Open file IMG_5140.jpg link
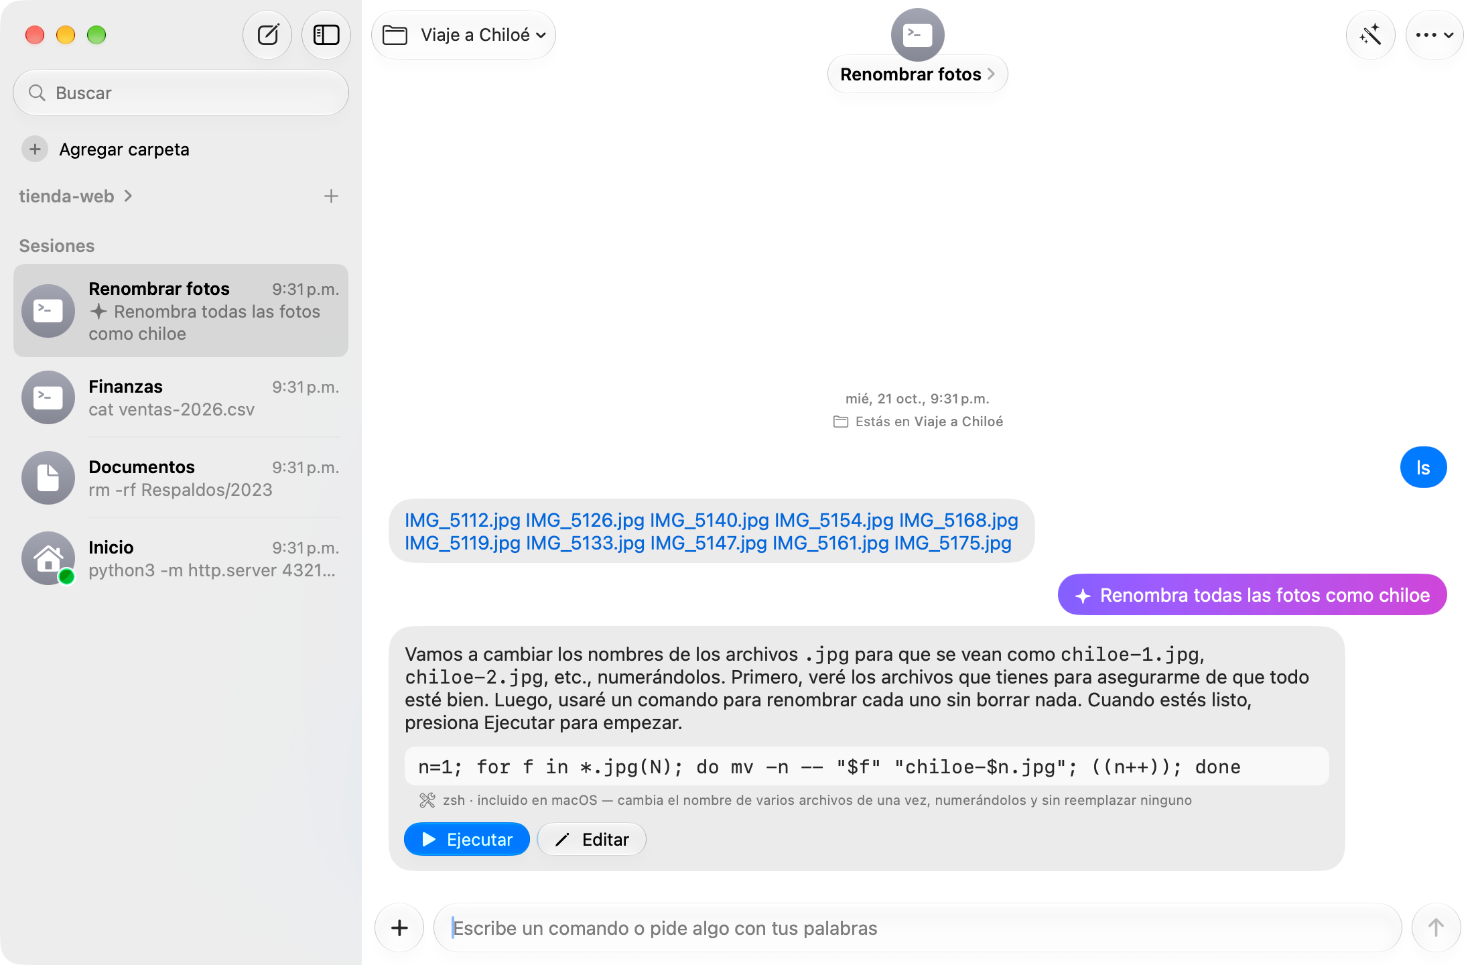 (709, 521)
